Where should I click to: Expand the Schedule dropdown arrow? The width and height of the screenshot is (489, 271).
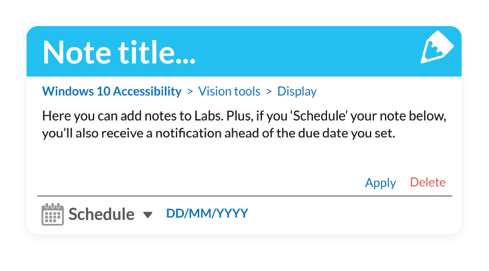pos(148,215)
